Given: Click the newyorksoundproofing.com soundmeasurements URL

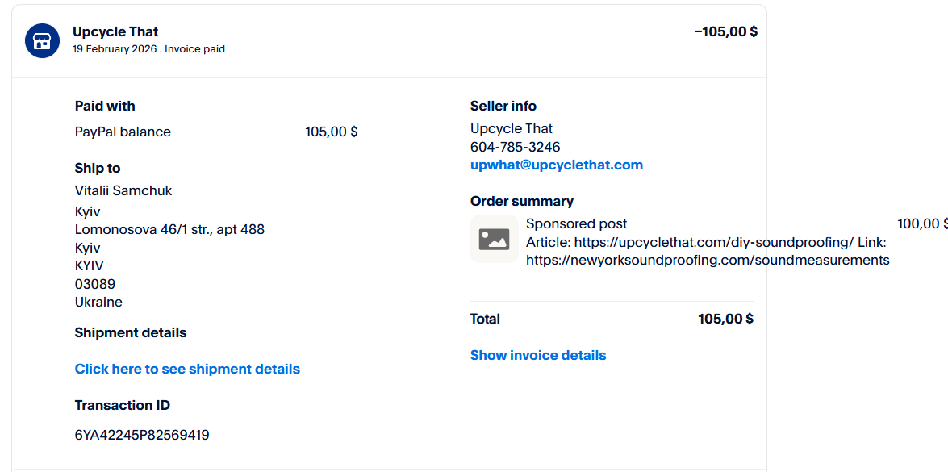Looking at the screenshot, I should pyautogui.click(x=708, y=260).
